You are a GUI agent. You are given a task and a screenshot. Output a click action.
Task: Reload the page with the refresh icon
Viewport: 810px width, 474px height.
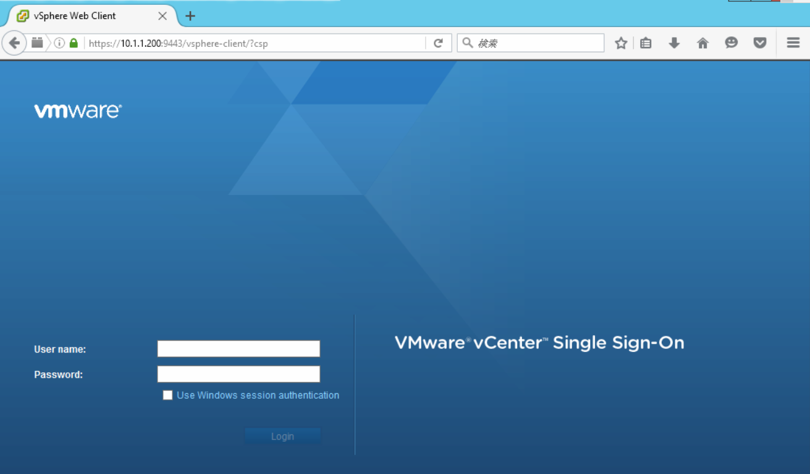(438, 43)
